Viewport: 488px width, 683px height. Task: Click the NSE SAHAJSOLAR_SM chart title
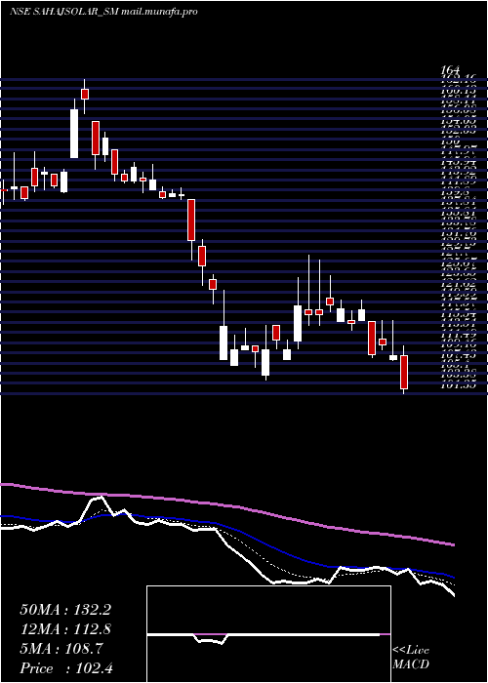(64, 12)
